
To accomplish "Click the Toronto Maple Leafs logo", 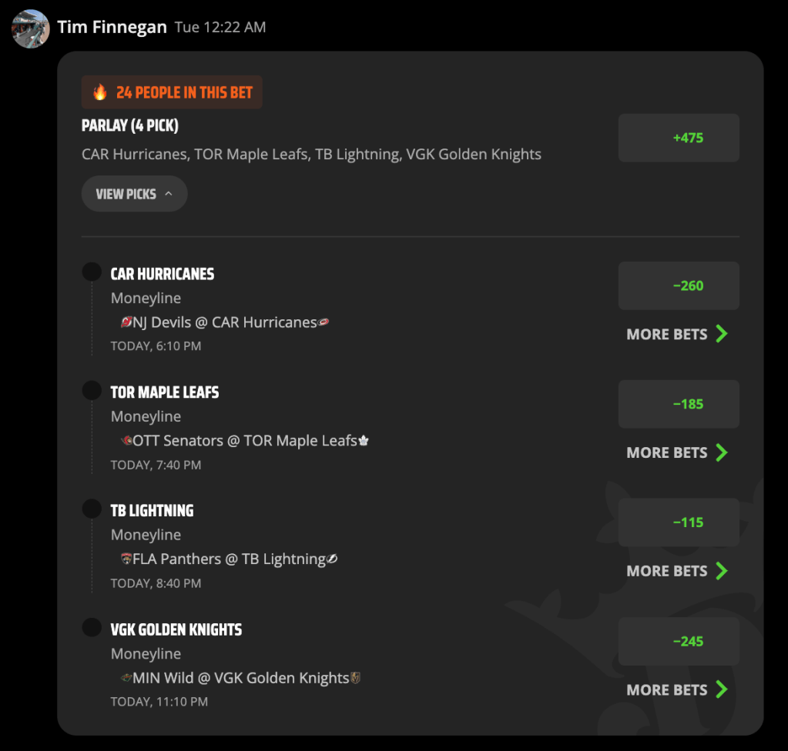I will 364,441.
